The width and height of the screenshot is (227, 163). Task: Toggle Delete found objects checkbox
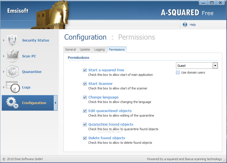pos(85,138)
